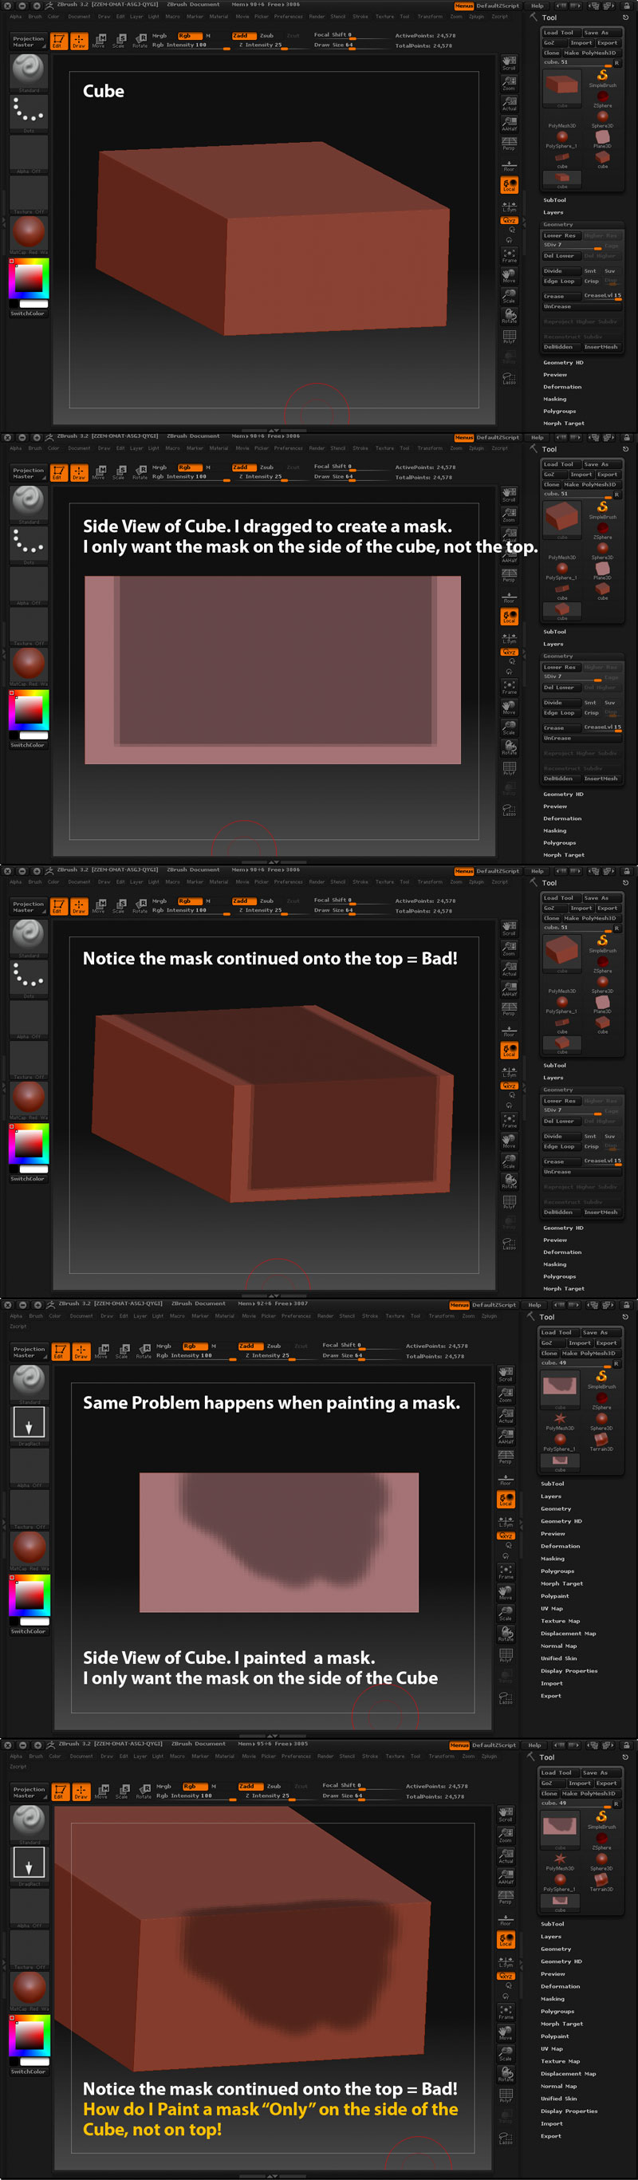Toggle L.Sym in 'Same Problem' screenshot
Image resolution: width=638 pixels, height=2180 pixels.
506,1522
